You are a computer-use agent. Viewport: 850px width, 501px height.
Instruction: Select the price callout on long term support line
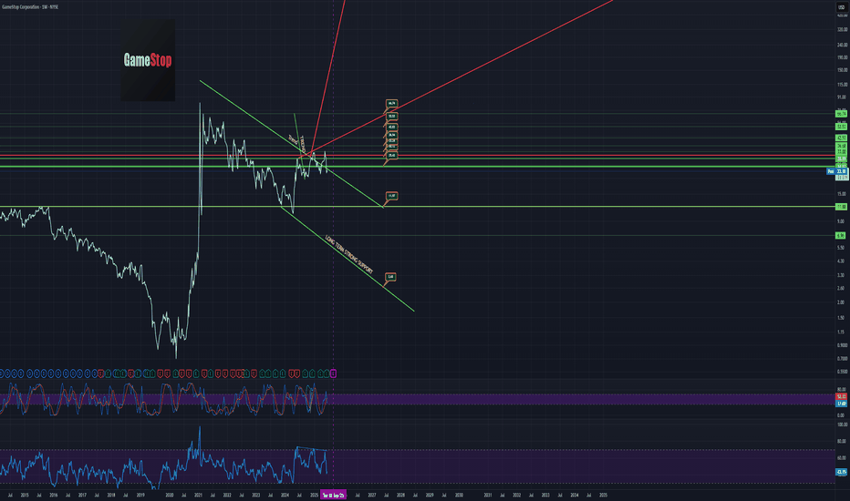tap(390, 277)
